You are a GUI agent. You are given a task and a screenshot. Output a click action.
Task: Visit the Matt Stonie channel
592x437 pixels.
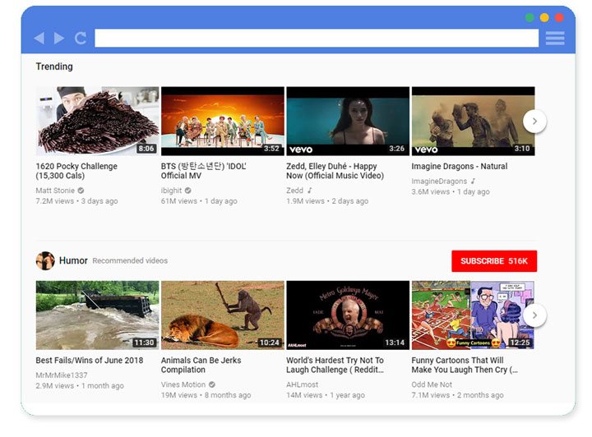(55, 191)
